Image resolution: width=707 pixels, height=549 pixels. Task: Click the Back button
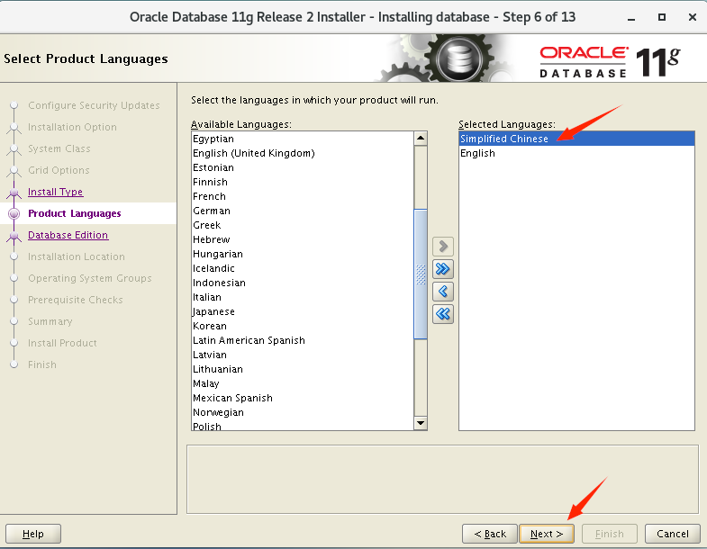(x=490, y=534)
